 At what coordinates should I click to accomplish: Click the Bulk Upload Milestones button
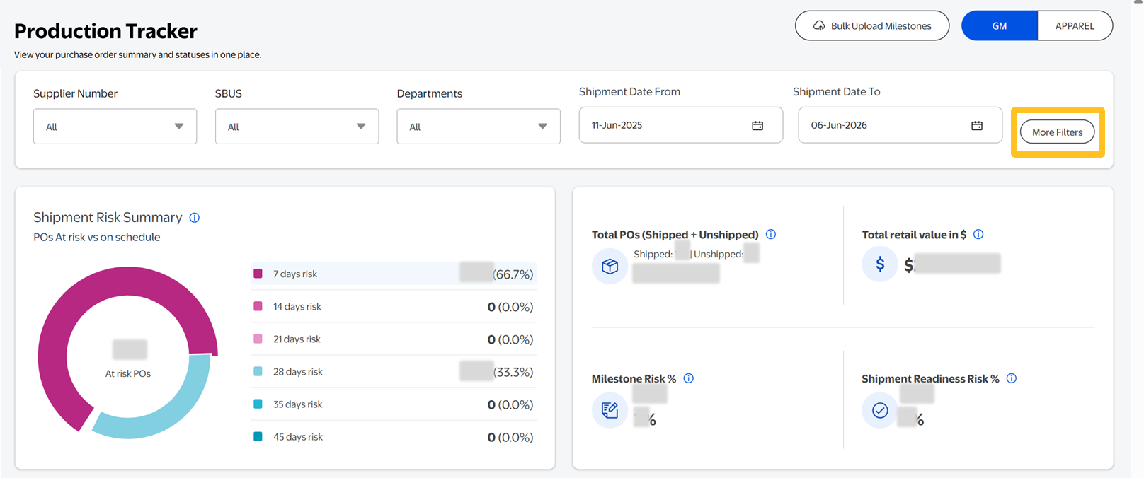pos(871,26)
